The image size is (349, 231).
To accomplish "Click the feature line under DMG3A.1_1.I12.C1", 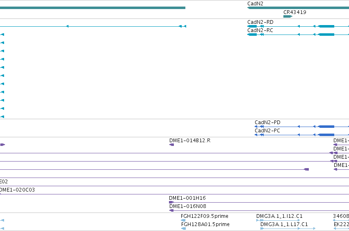I will tap(278, 220).
